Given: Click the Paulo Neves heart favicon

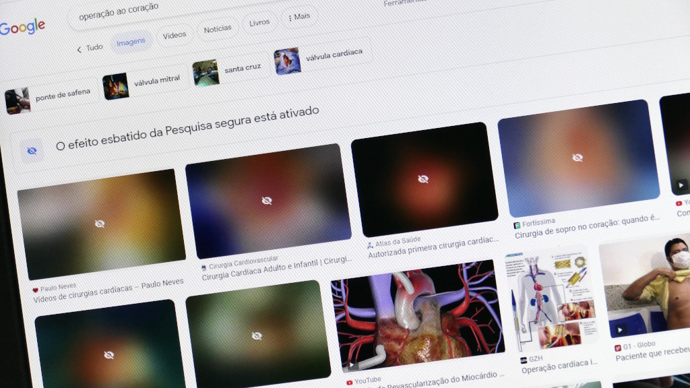Looking at the screenshot, I should pyautogui.click(x=35, y=290).
